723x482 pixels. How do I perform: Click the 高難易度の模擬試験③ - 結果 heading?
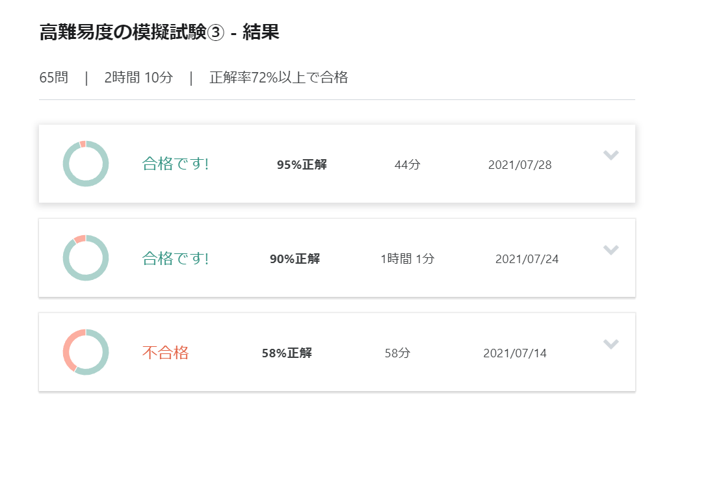coord(159,32)
